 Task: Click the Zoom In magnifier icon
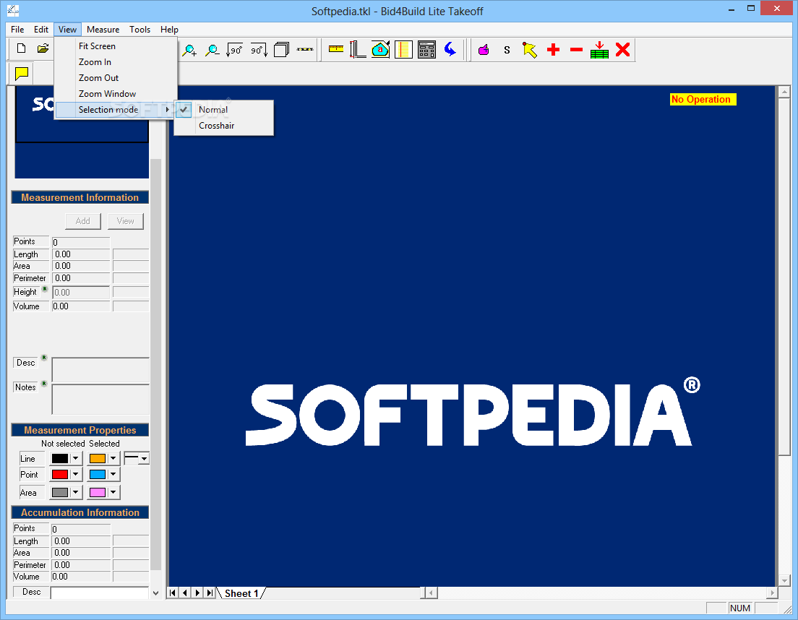189,50
